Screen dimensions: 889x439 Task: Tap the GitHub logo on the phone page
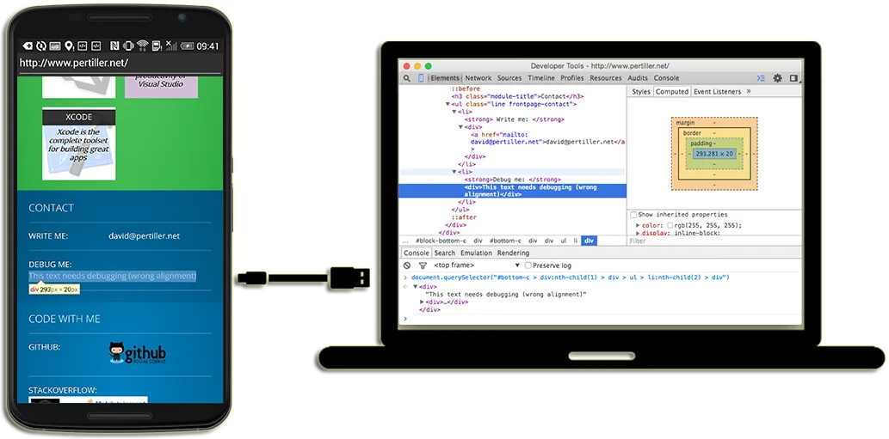click(138, 352)
